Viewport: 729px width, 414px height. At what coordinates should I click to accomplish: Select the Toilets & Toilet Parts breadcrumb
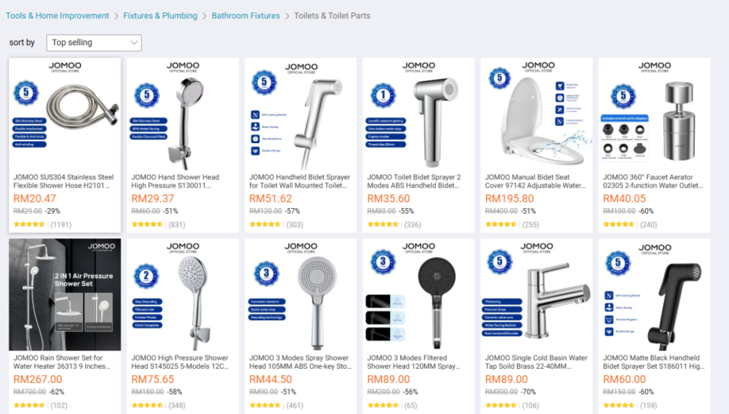coord(332,16)
